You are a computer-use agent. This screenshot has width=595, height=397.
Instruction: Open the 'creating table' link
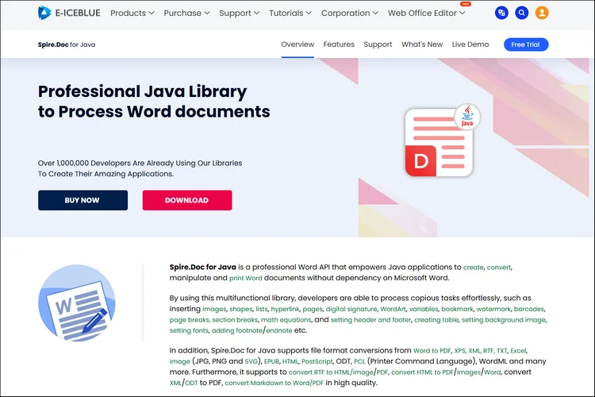pos(436,320)
